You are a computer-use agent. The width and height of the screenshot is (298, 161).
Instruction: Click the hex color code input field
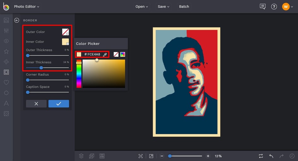coord(92,54)
